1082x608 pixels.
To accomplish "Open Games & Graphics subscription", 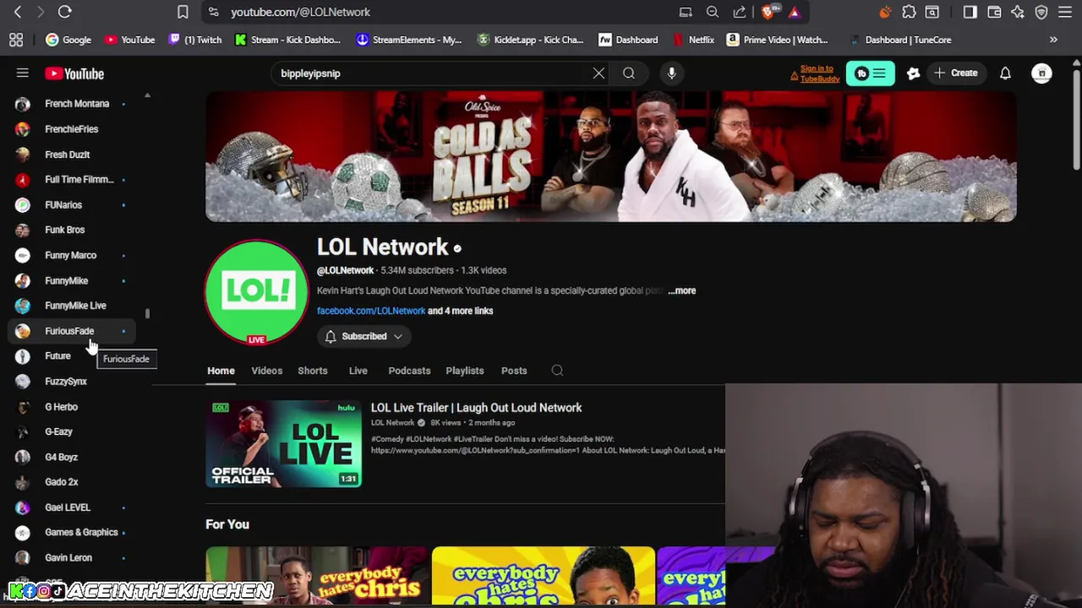I will pyautogui.click(x=81, y=533).
